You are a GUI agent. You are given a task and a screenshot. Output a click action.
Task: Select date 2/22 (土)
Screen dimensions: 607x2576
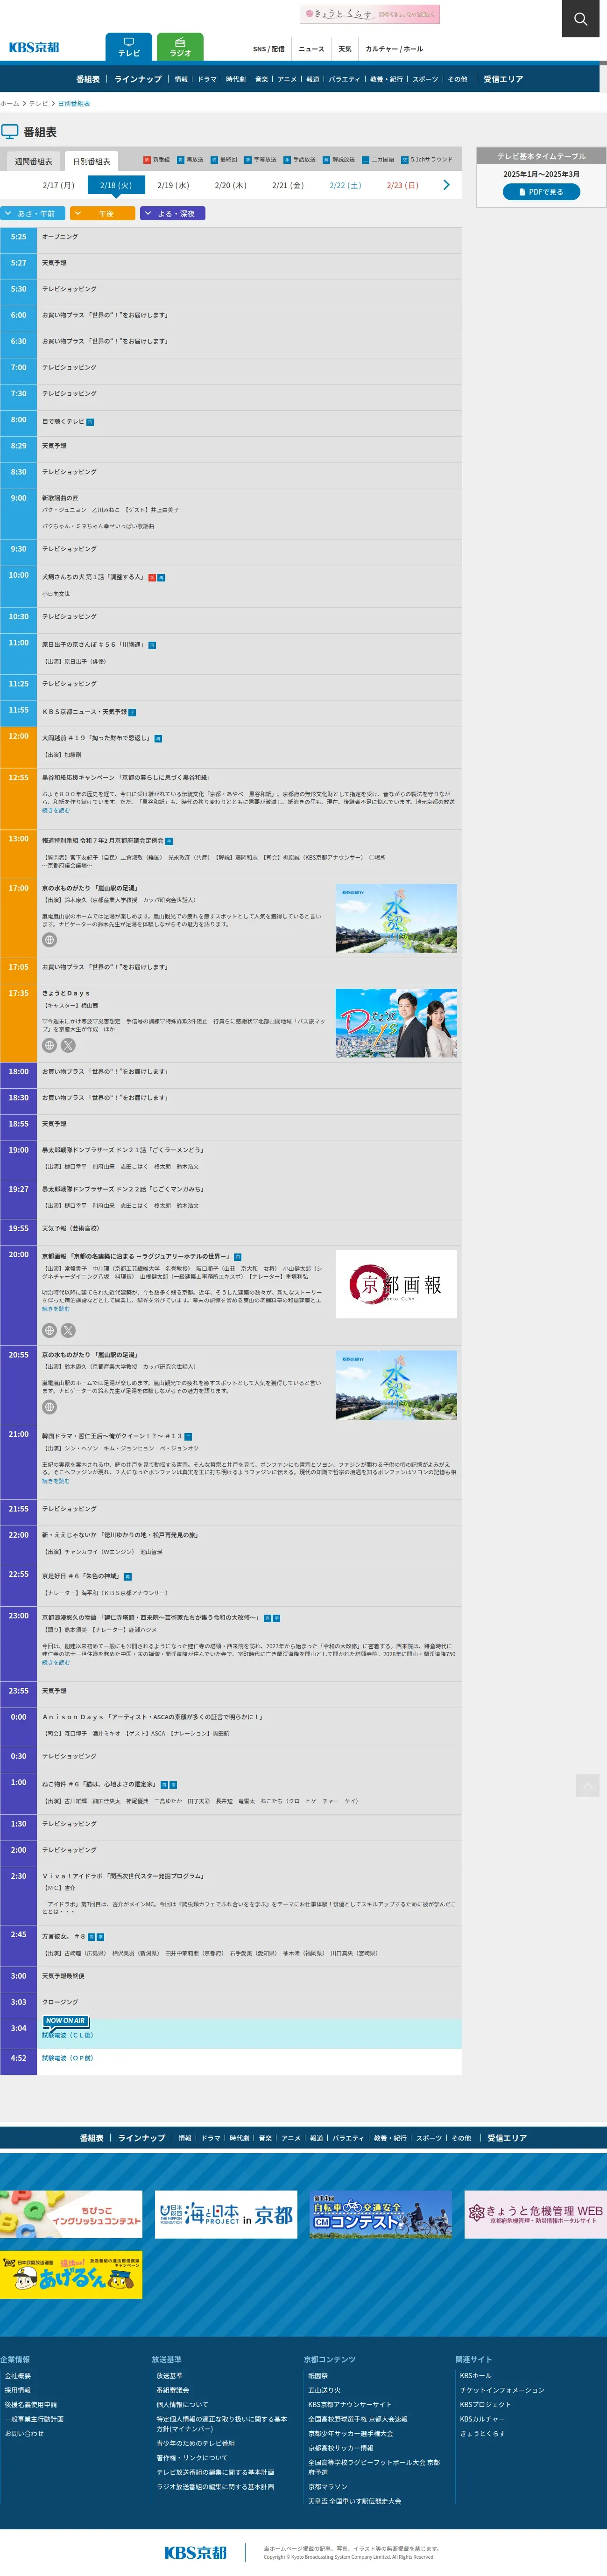tap(345, 185)
